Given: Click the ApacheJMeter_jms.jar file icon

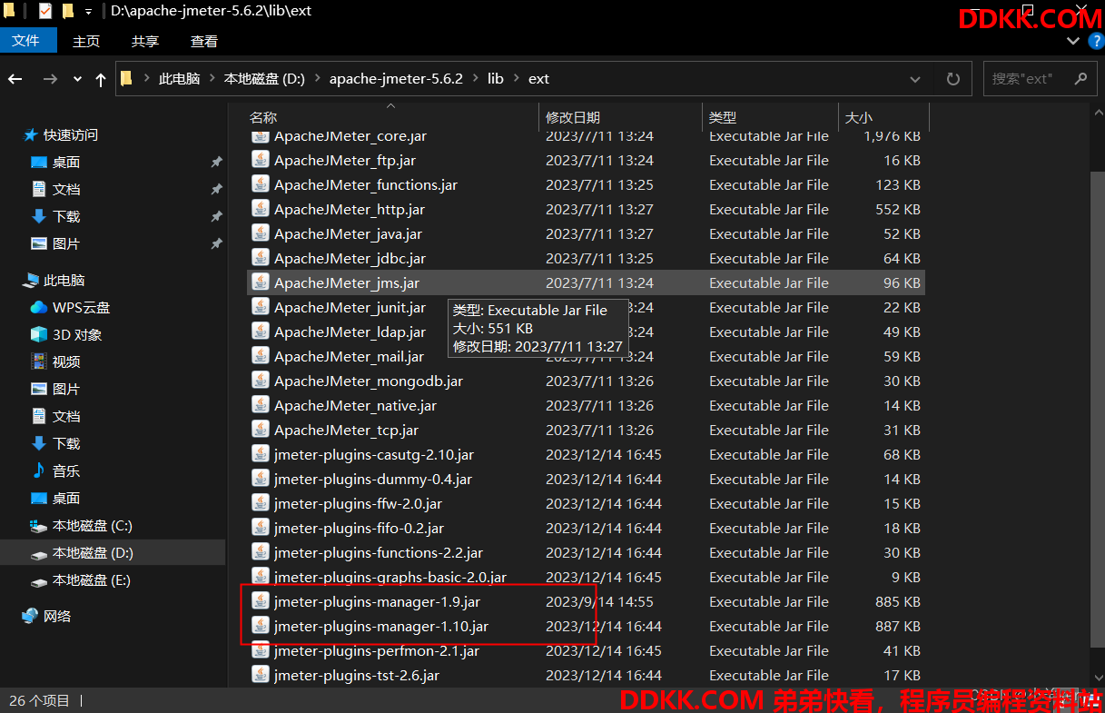Looking at the screenshot, I should tap(260, 282).
